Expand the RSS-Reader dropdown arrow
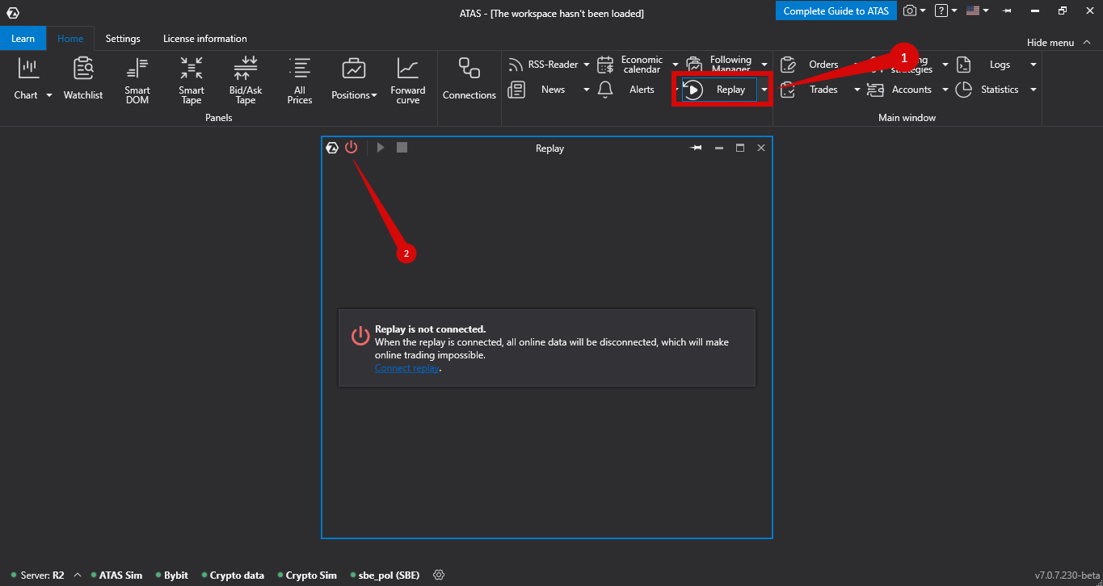This screenshot has height=586, width=1103. coord(587,65)
